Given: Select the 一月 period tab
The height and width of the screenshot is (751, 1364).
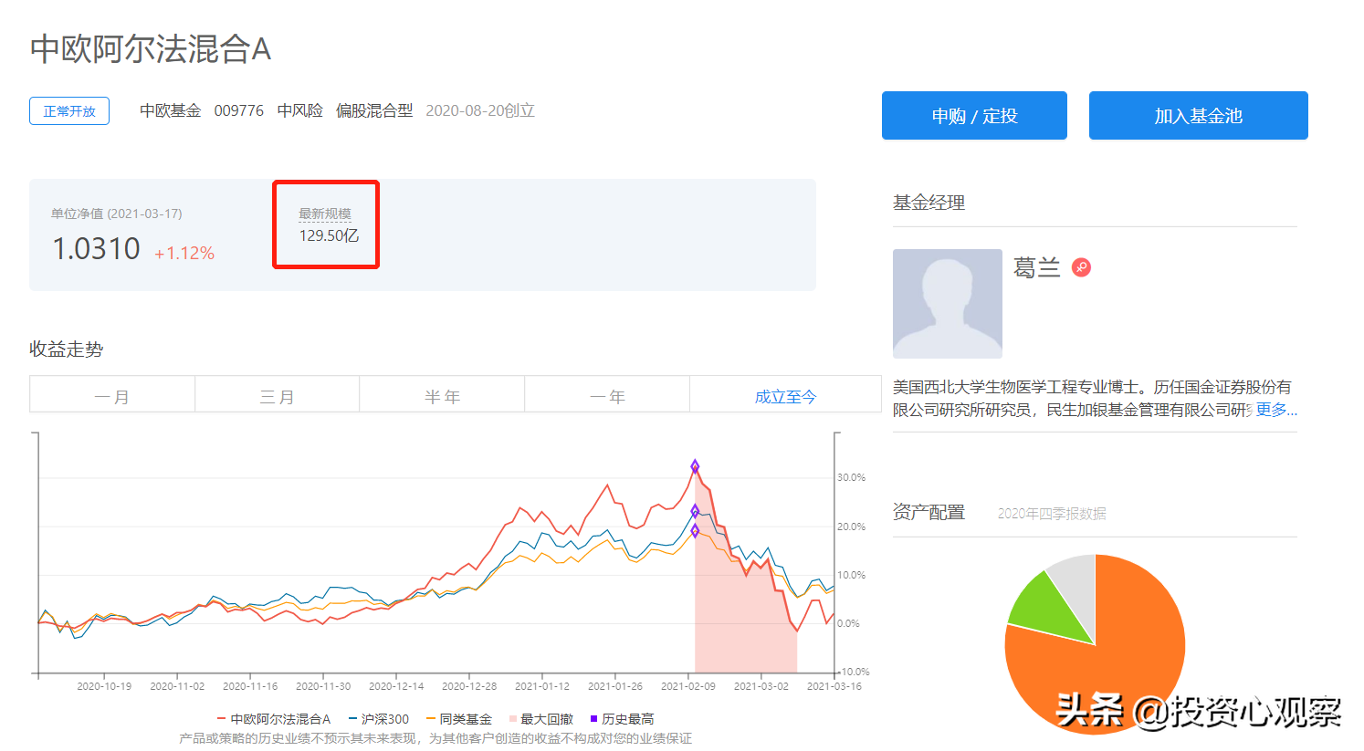Looking at the screenshot, I should pyautogui.click(x=112, y=396).
